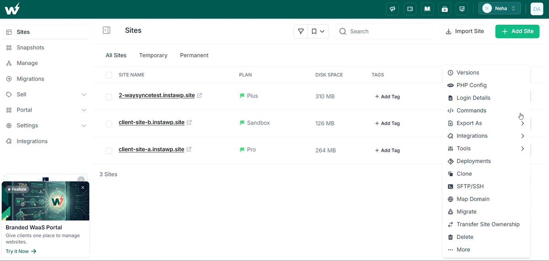Open client-site-a external link icon
This screenshot has width=549, height=261.
189,149
